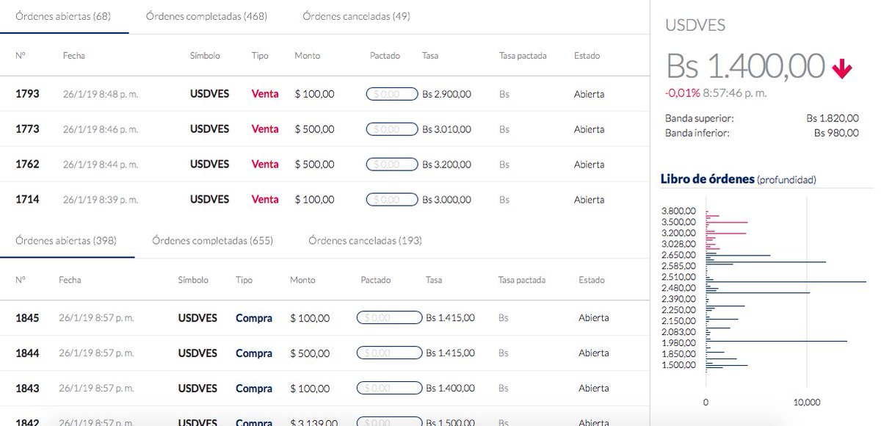This screenshot has width=881, height=426.
Task: Open buy order number 1844
Action: [27, 353]
